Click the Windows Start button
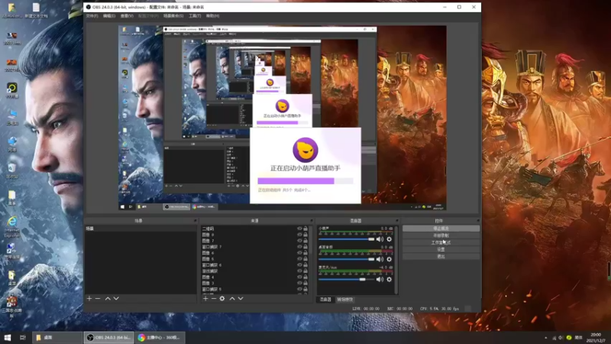This screenshot has width=611, height=344. point(8,337)
